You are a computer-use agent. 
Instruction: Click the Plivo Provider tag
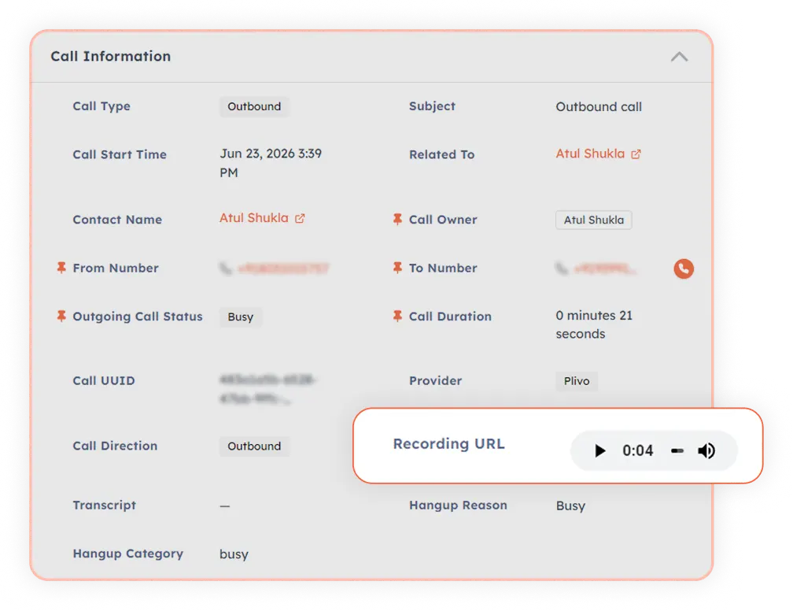tap(577, 381)
